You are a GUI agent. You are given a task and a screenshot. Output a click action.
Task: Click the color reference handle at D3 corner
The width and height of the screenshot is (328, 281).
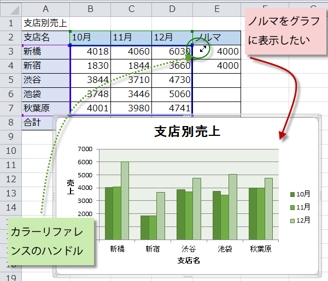[x=192, y=45]
